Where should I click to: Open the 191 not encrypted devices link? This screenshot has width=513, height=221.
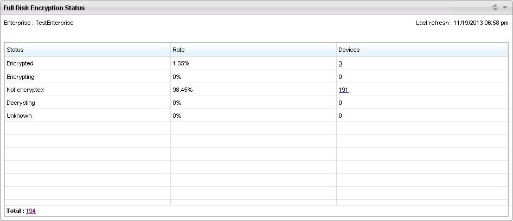point(343,90)
